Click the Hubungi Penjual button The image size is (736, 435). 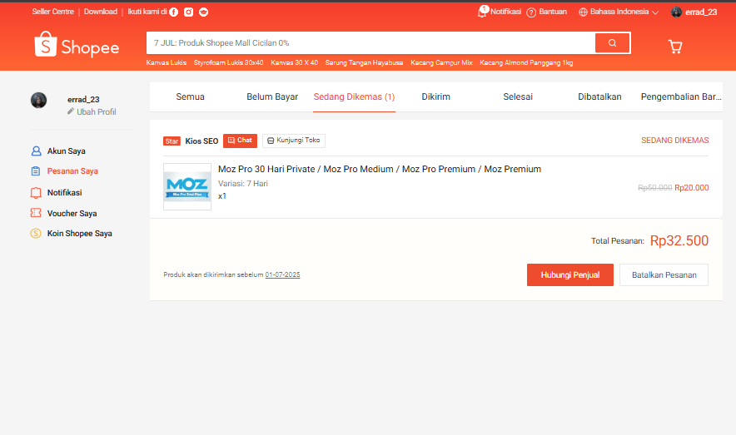(569, 275)
